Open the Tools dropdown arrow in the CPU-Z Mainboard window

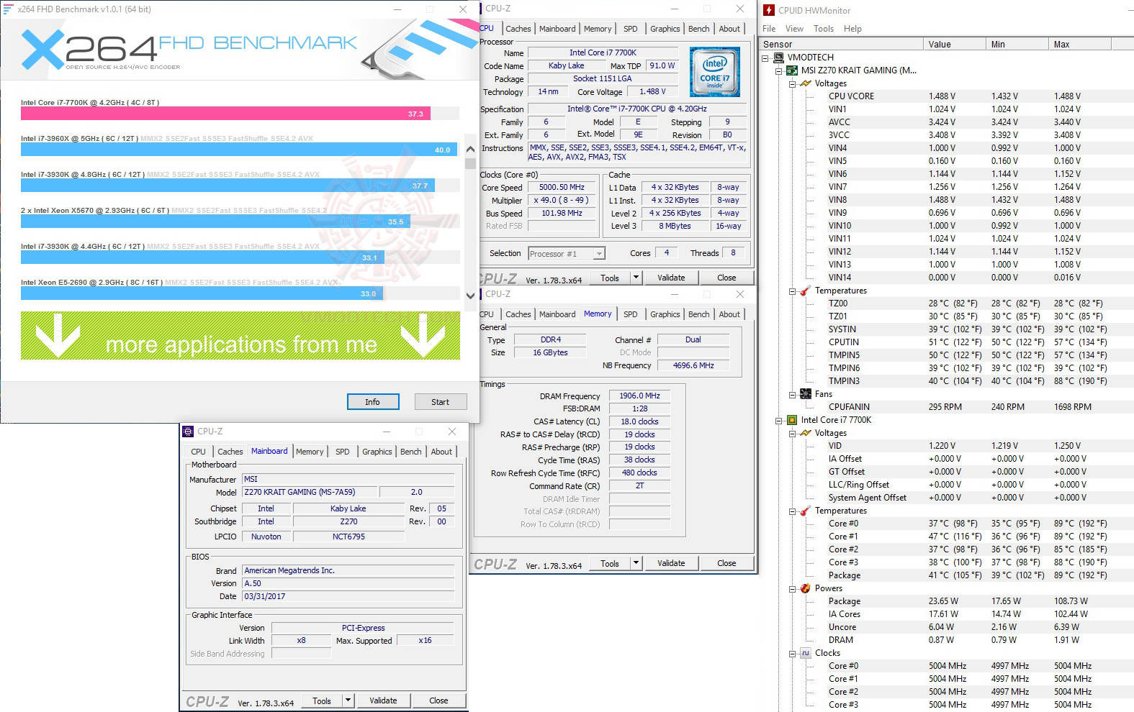click(x=348, y=700)
